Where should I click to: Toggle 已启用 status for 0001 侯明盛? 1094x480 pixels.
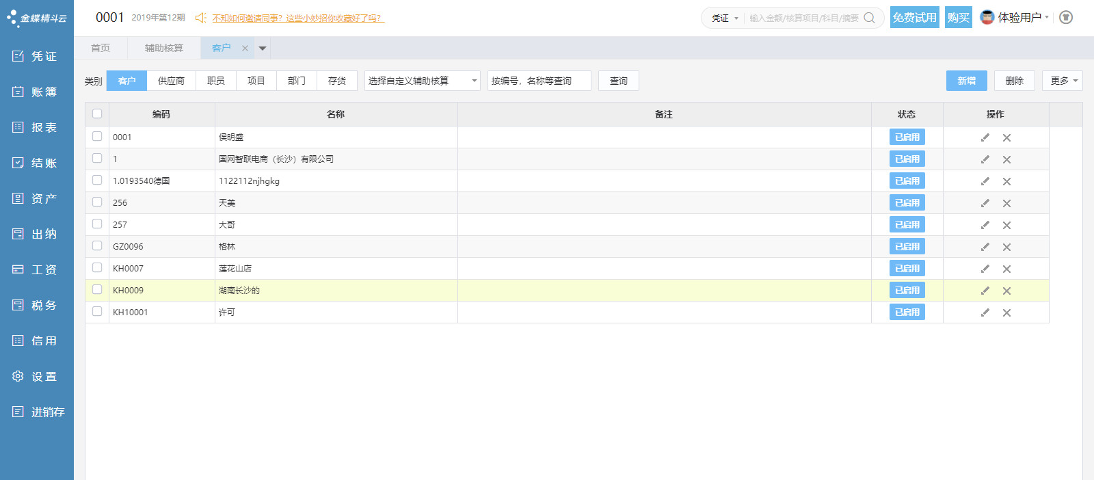[907, 137]
